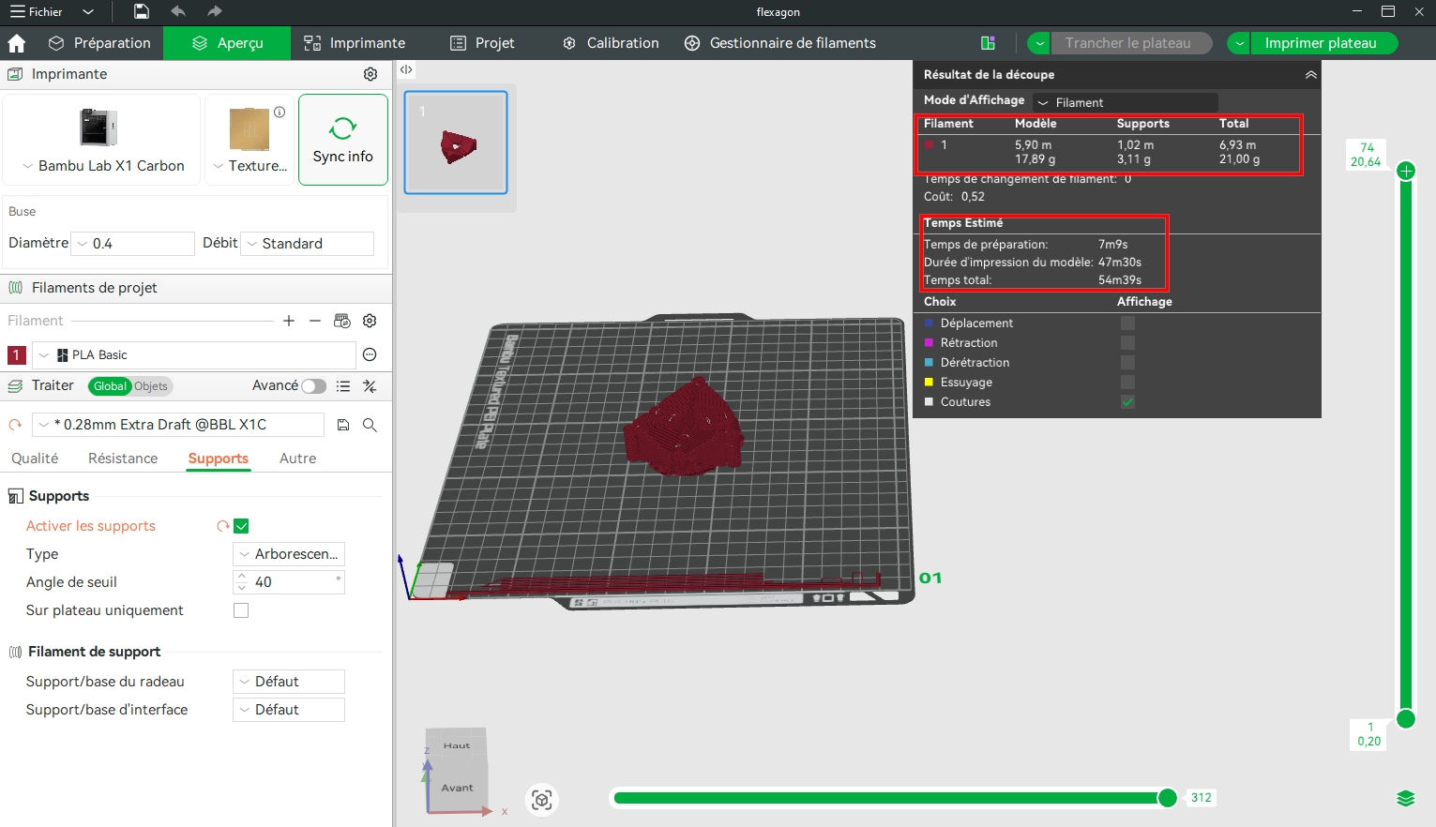Uncheck Activer les supports
1436x827 pixels.
point(241,526)
